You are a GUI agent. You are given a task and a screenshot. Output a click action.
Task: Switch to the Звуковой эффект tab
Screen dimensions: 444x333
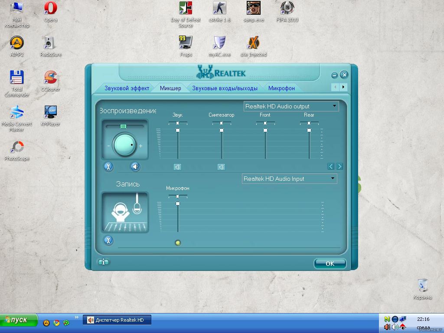point(127,88)
